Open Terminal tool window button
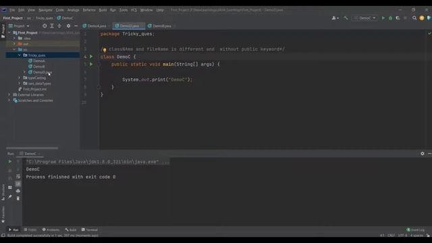The height and width of the screenshot is (243, 432). [90, 230]
